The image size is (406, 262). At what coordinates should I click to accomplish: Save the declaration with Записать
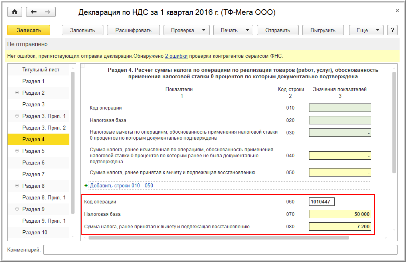[29, 30]
